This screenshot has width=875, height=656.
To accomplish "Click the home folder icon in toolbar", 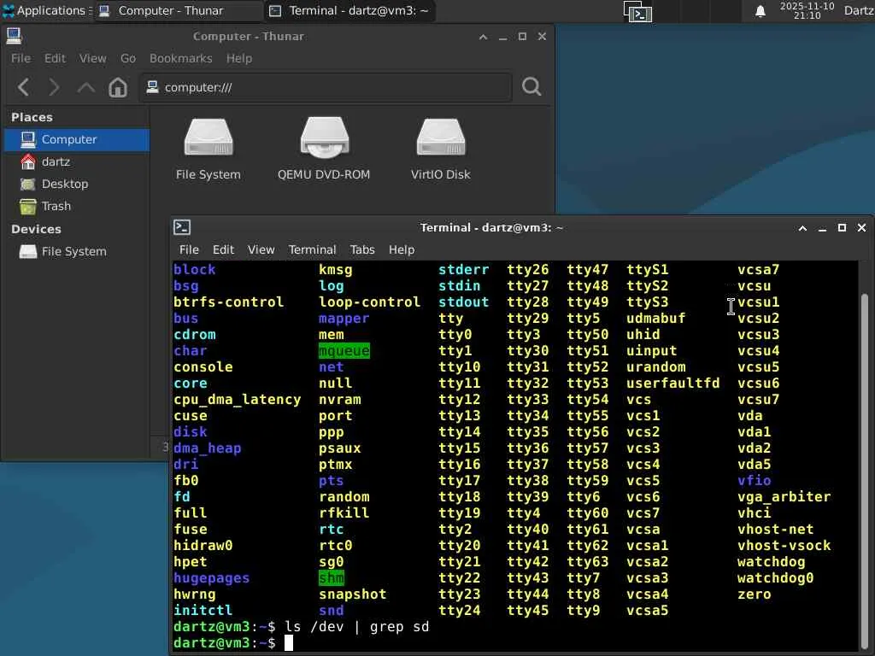I will [x=118, y=87].
